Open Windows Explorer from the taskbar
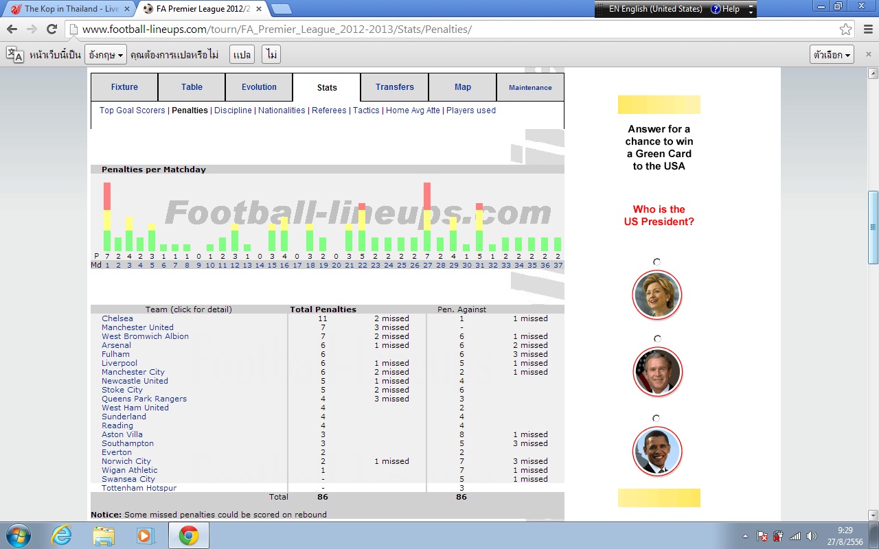 [x=104, y=535]
